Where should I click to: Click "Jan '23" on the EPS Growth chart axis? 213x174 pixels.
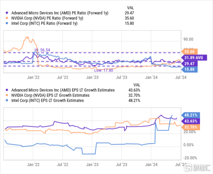tap(92, 164)
